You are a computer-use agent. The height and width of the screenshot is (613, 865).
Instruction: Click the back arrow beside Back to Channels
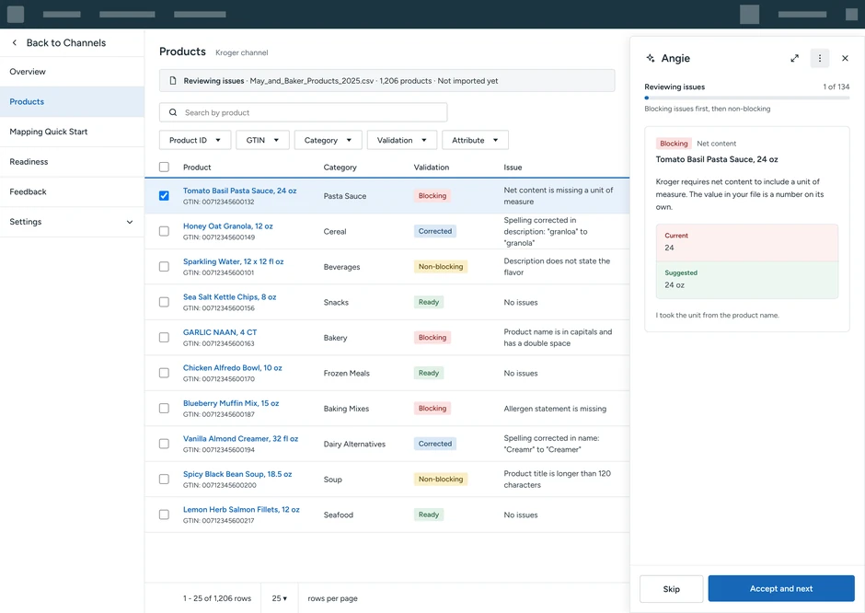pos(15,42)
